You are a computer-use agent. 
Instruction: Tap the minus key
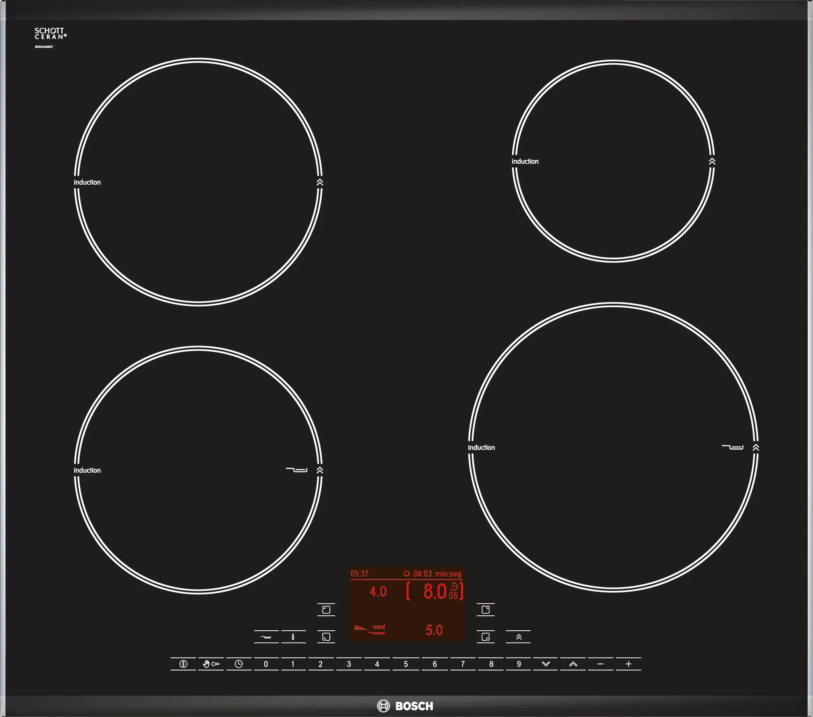tap(600, 664)
